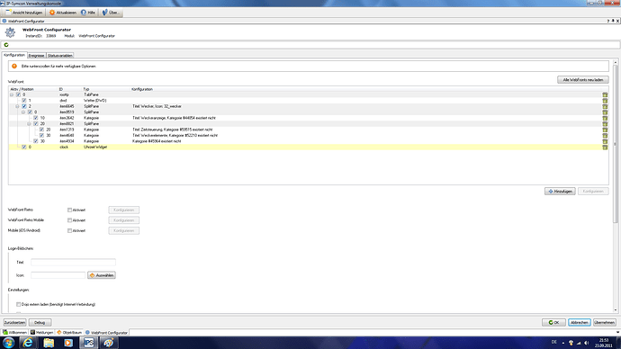The width and height of the screenshot is (621, 349).
Task: Open Windows Explorer folder in taskbar
Action: (x=49, y=343)
